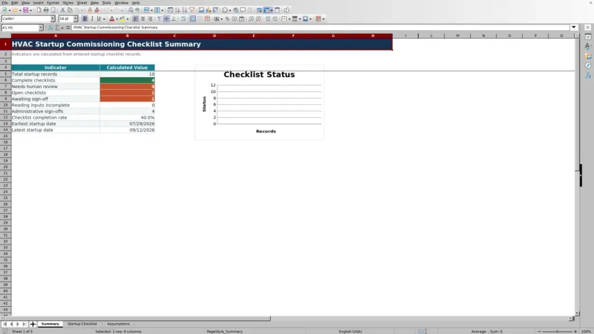Apply the font color red swatch

(112, 19)
